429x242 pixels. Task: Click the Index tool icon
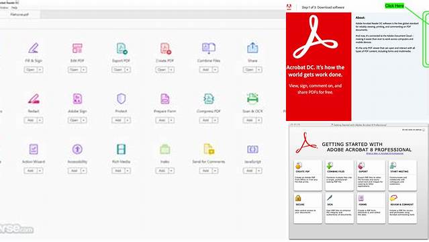click(x=165, y=149)
